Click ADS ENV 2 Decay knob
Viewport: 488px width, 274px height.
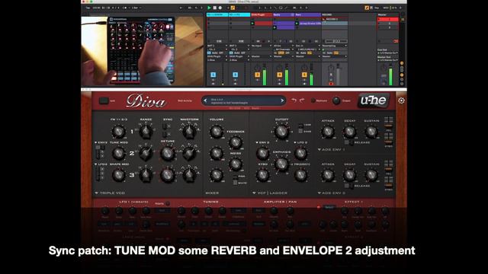pyautogui.click(x=349, y=175)
